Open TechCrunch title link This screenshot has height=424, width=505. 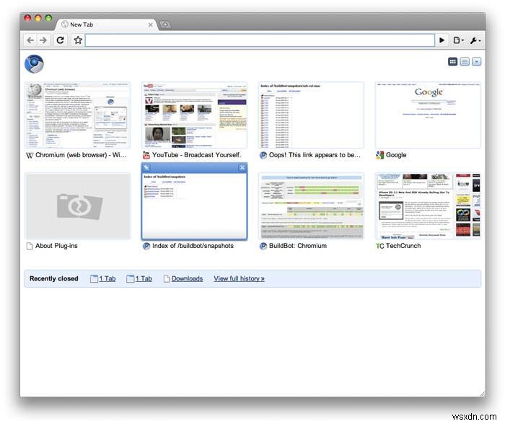[x=403, y=246]
